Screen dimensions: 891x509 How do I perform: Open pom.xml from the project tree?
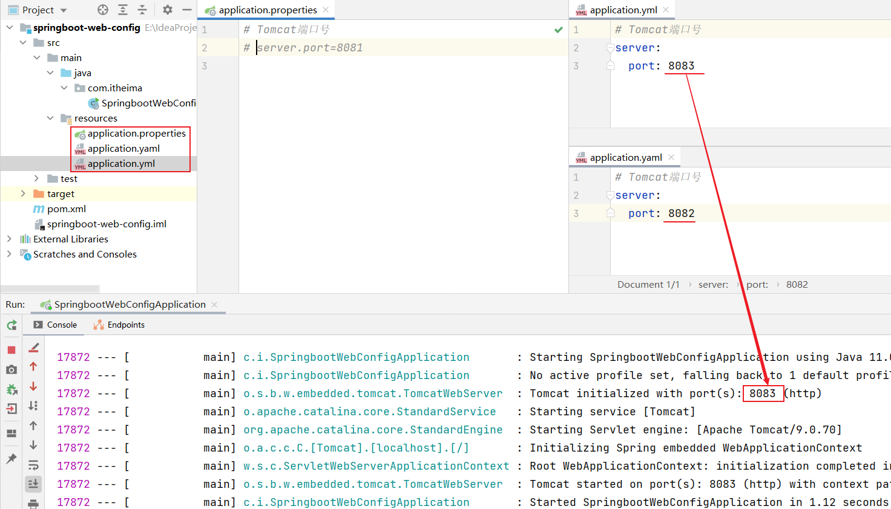click(67, 209)
